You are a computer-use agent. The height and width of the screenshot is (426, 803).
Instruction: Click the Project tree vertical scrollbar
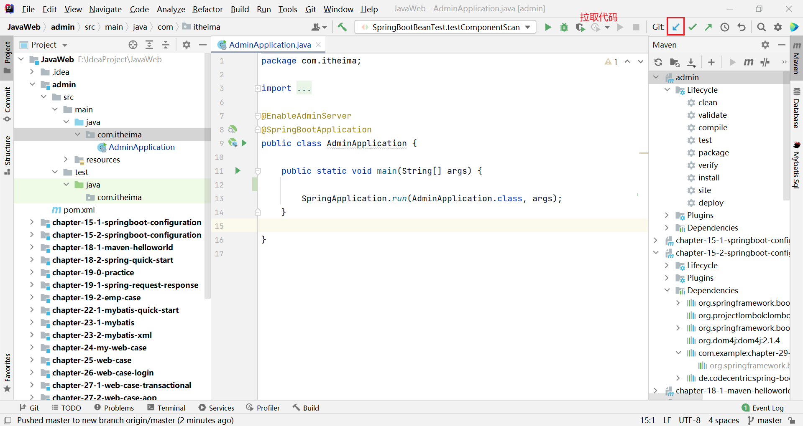pos(207,175)
